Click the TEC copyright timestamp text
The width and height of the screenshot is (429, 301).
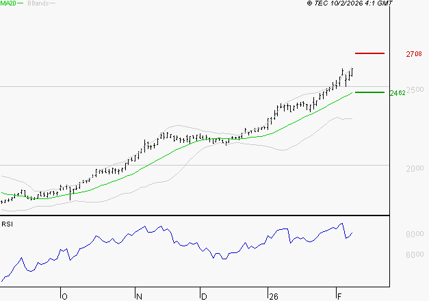coord(350,3)
